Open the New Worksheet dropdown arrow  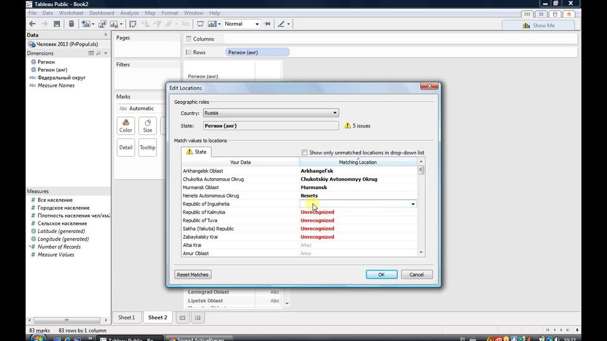point(93,24)
